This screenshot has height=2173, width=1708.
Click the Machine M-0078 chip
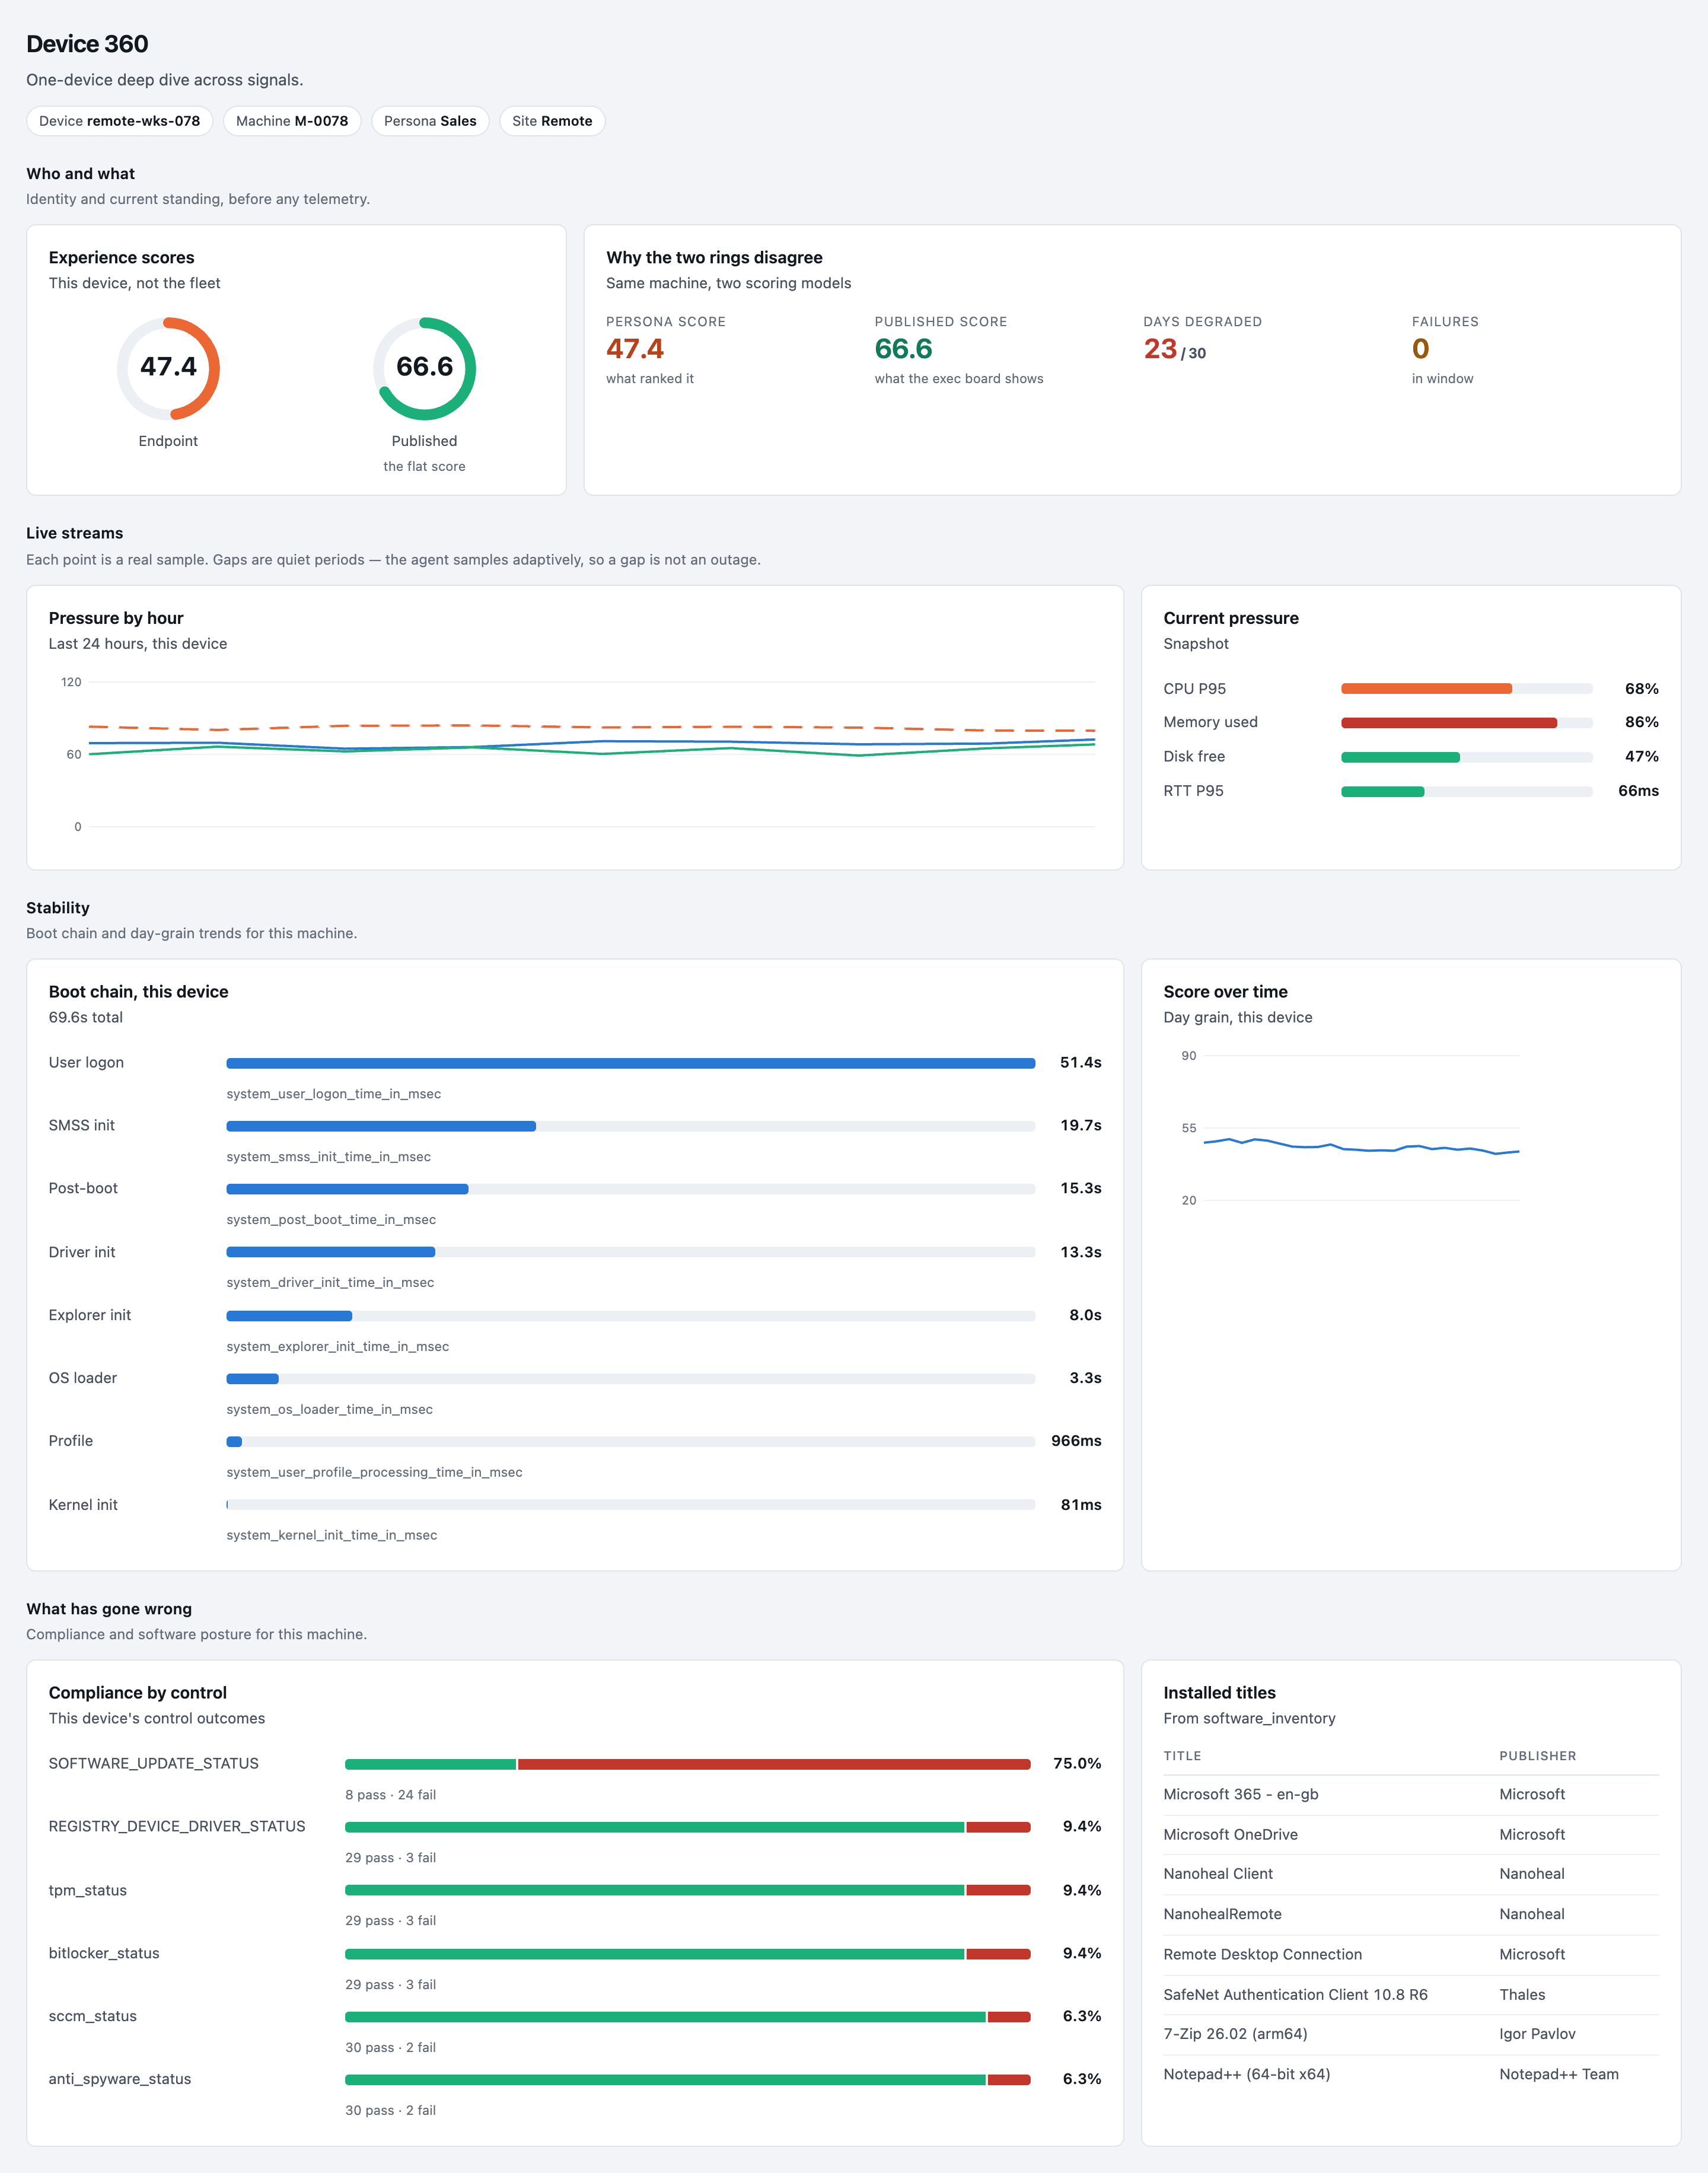click(x=292, y=121)
